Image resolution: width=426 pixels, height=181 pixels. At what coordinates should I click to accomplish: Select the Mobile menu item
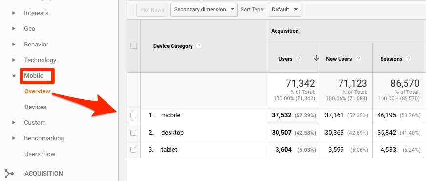point(34,76)
